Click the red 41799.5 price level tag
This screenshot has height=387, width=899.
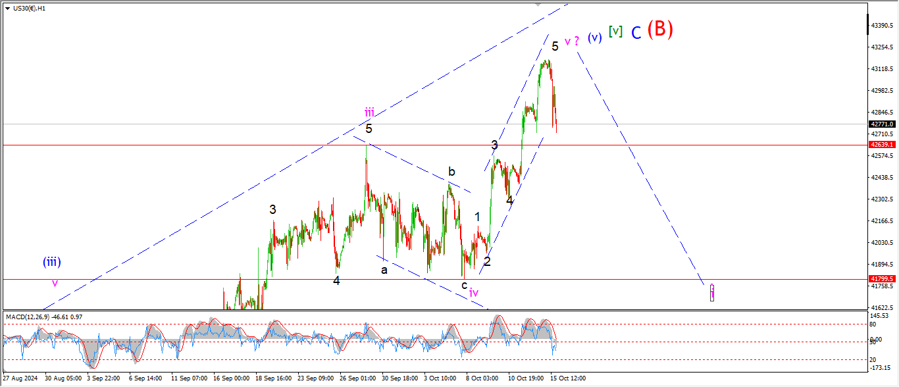pyautogui.click(x=881, y=279)
